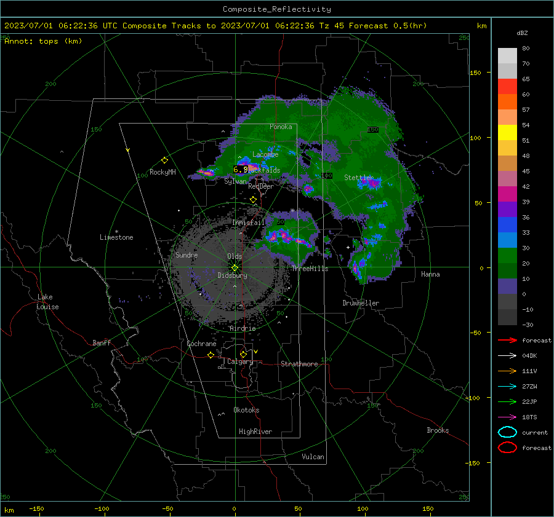This screenshot has height=517, width=554.
Task: Click the timestamp header line text
Action: [x=215, y=26]
